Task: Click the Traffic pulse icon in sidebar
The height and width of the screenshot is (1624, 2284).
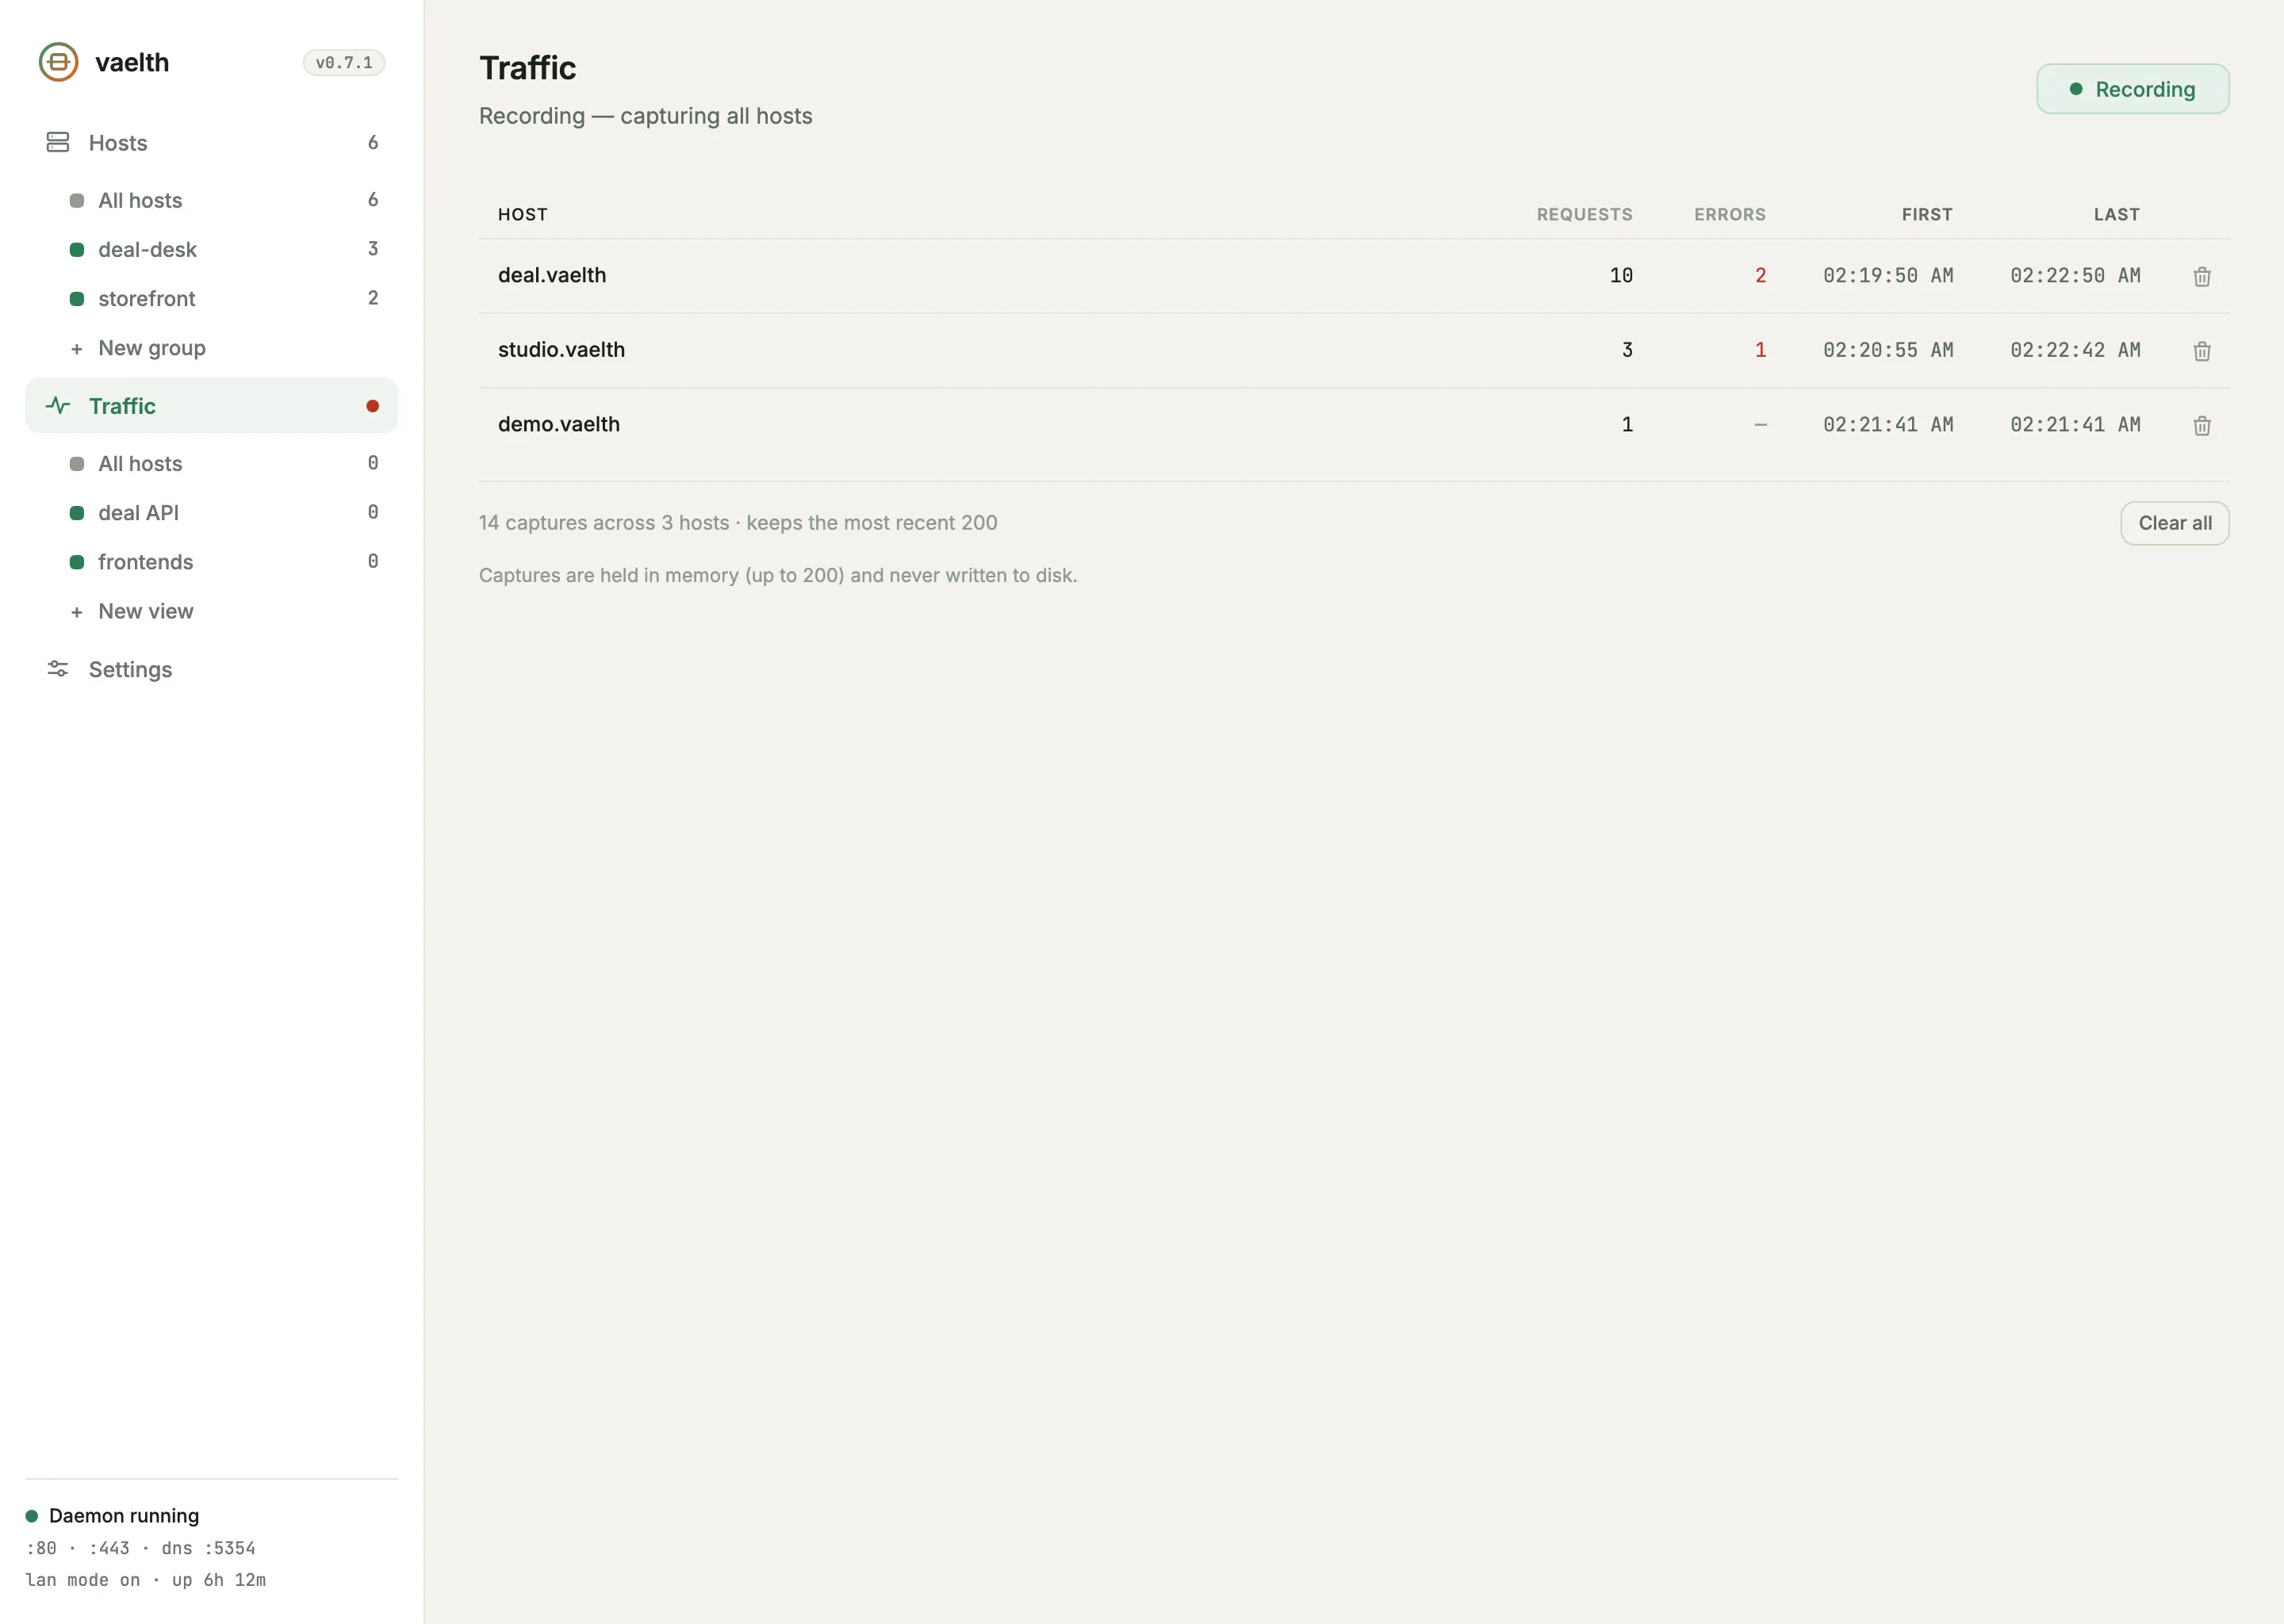Action: [58, 405]
